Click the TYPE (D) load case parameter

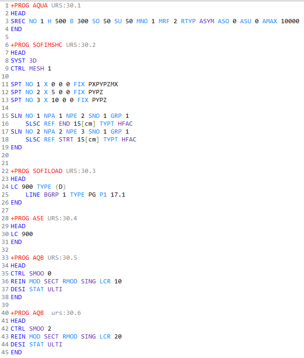[x=51, y=187]
